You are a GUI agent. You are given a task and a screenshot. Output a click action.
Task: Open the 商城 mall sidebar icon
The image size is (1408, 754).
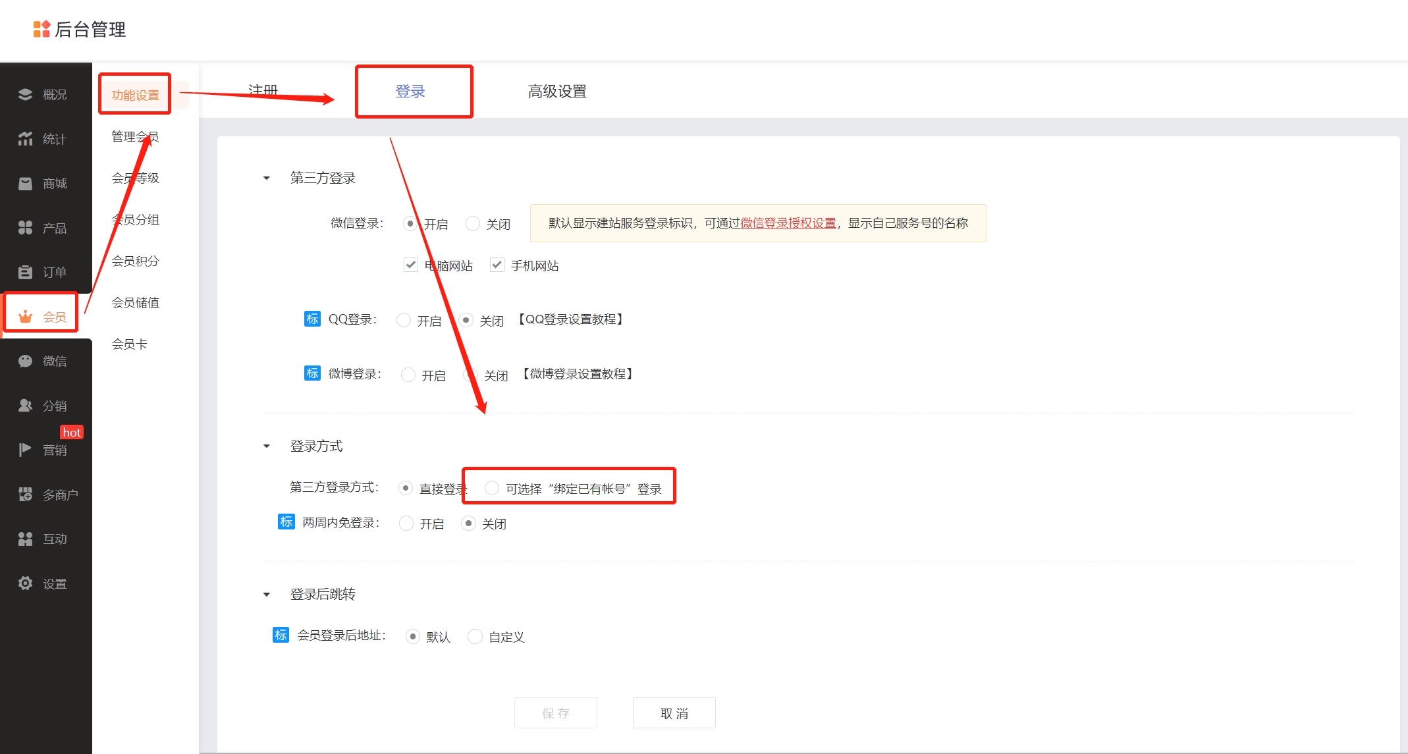[25, 183]
